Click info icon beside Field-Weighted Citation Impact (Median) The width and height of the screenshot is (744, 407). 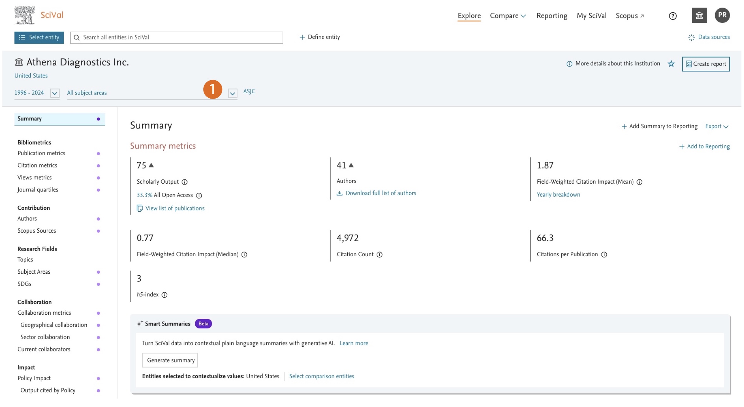(244, 255)
